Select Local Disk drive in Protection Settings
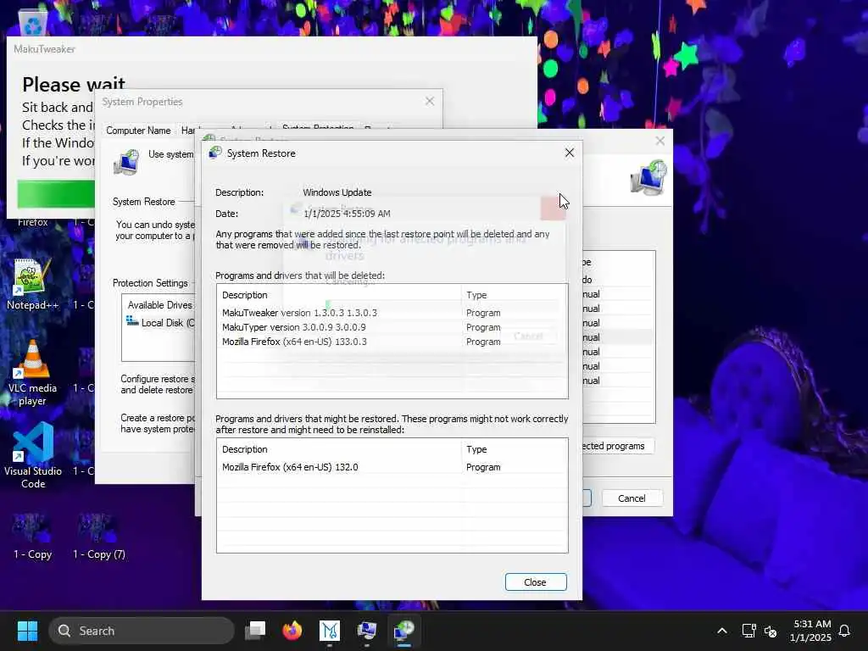The width and height of the screenshot is (868, 651). (161, 323)
